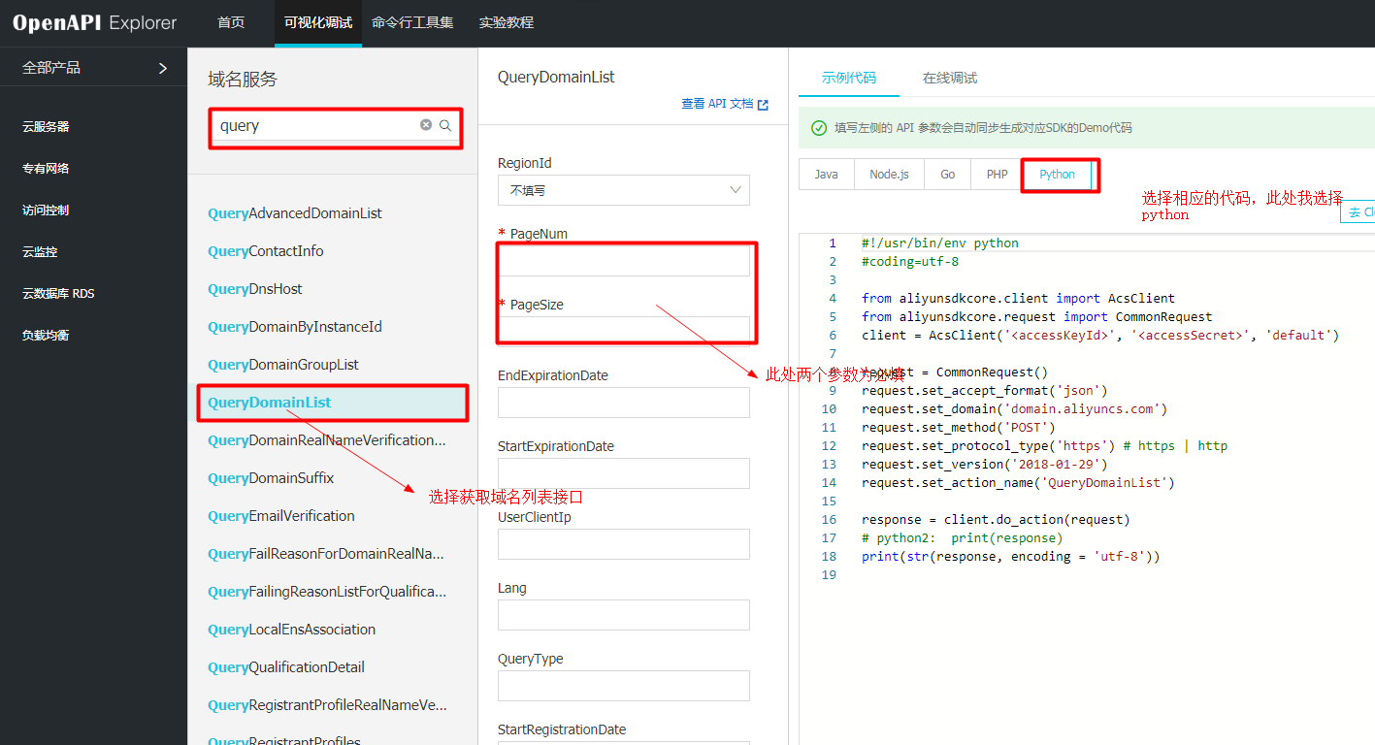Click the 查看 API 文档 link
Image resolution: width=1375 pixels, height=745 pixels.
[716, 103]
